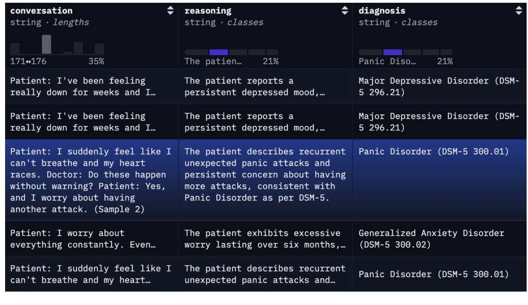Toggle sorting on the diagnosis column

pyautogui.click(x=518, y=11)
